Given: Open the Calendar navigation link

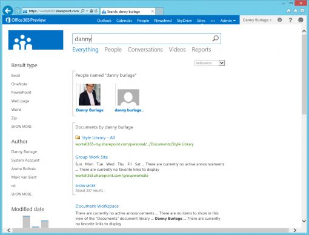Looking at the screenshot, I should (x=124, y=21).
